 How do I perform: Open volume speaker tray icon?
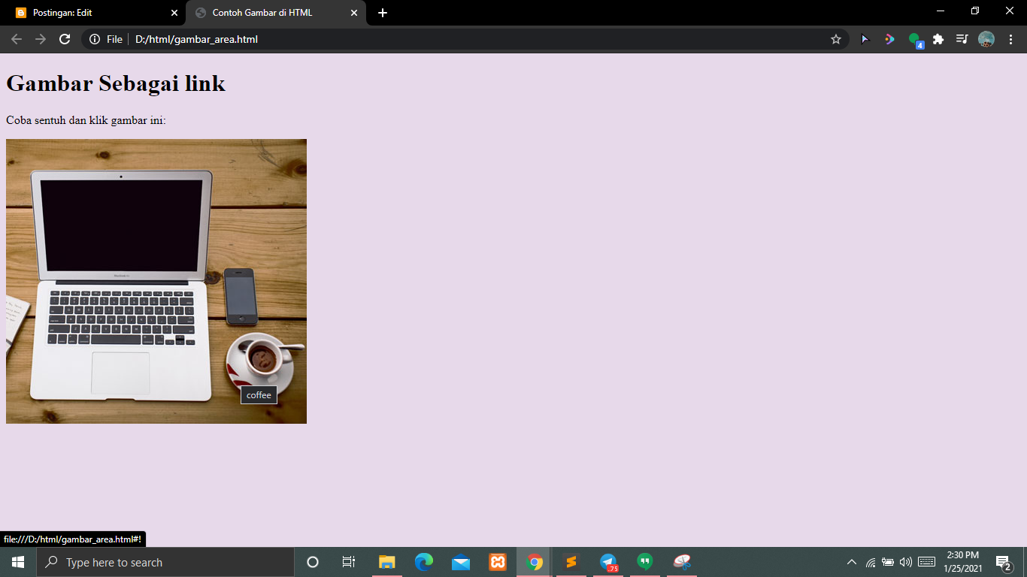click(x=906, y=562)
